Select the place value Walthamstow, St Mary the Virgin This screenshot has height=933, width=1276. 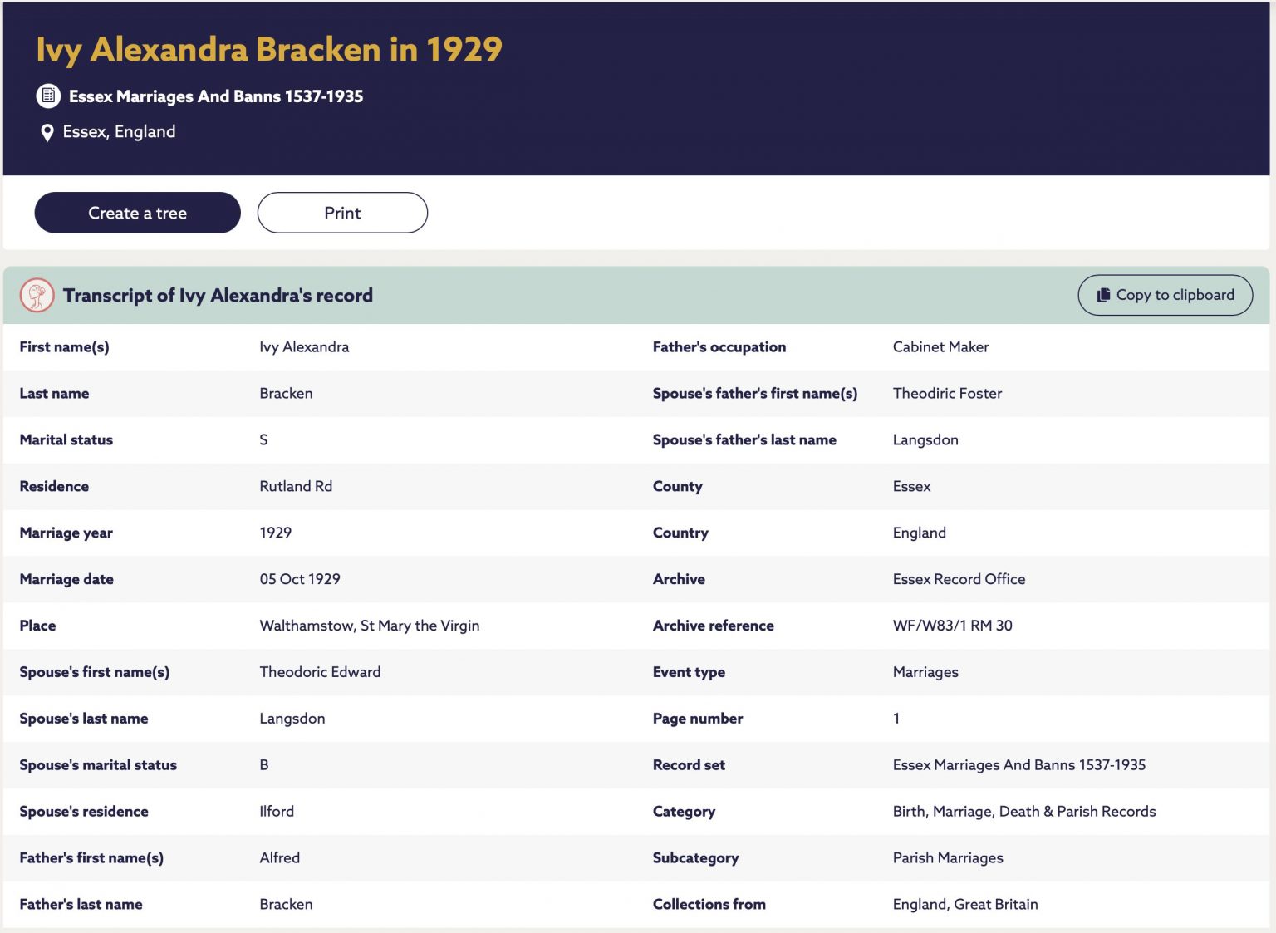pos(370,626)
